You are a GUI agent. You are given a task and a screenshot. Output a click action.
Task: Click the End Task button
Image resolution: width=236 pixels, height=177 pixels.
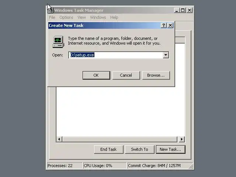pyautogui.click(x=108, y=149)
